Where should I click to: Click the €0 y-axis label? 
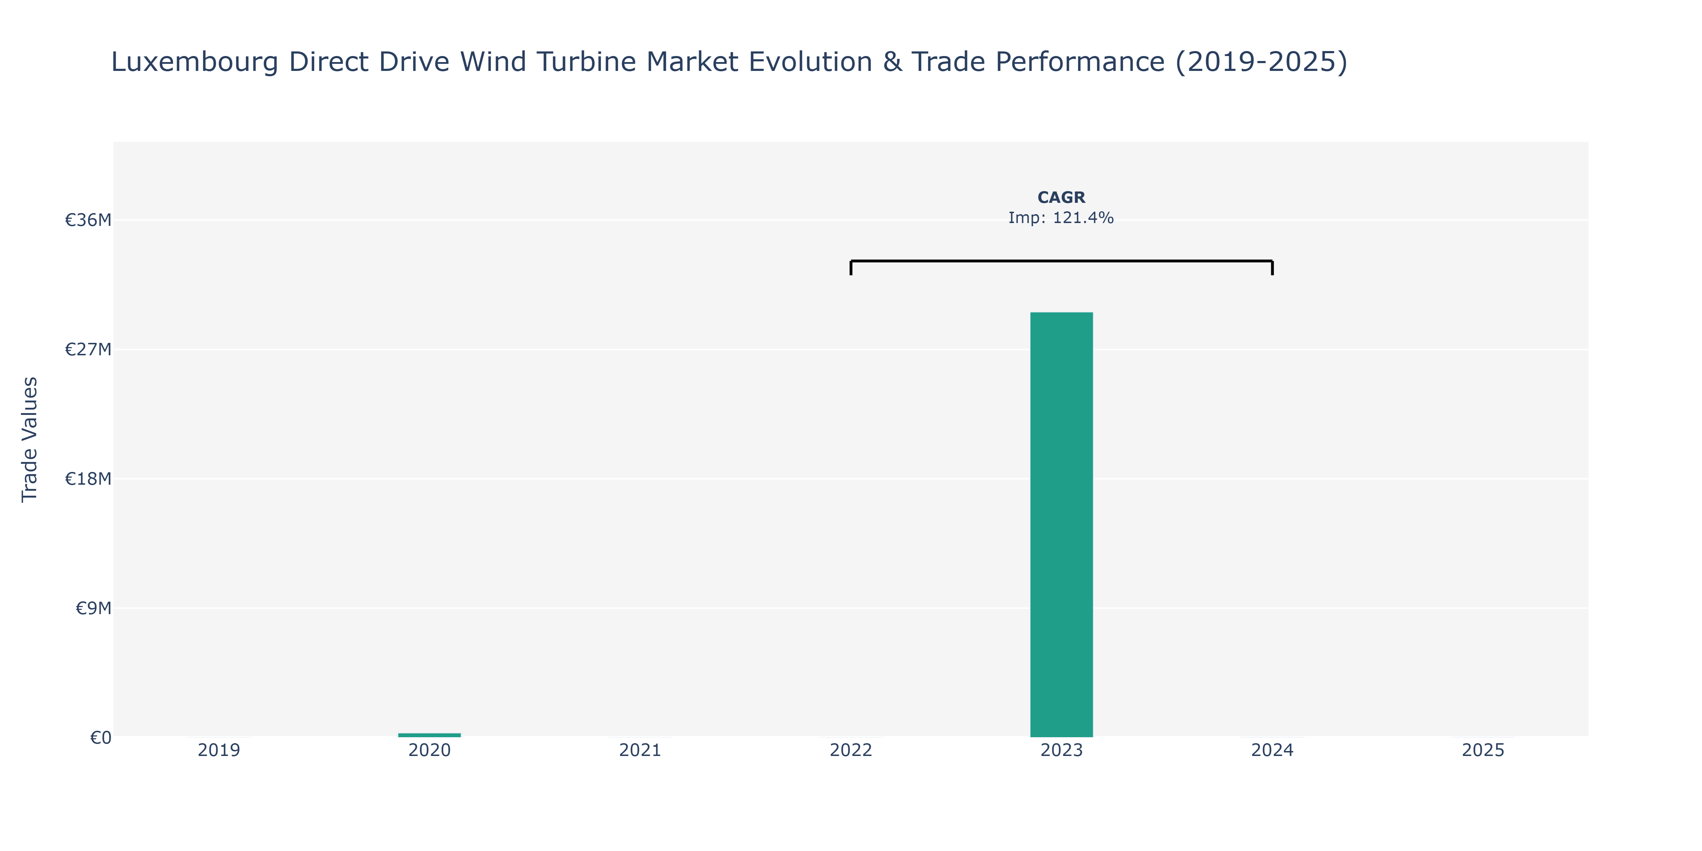click(x=100, y=738)
